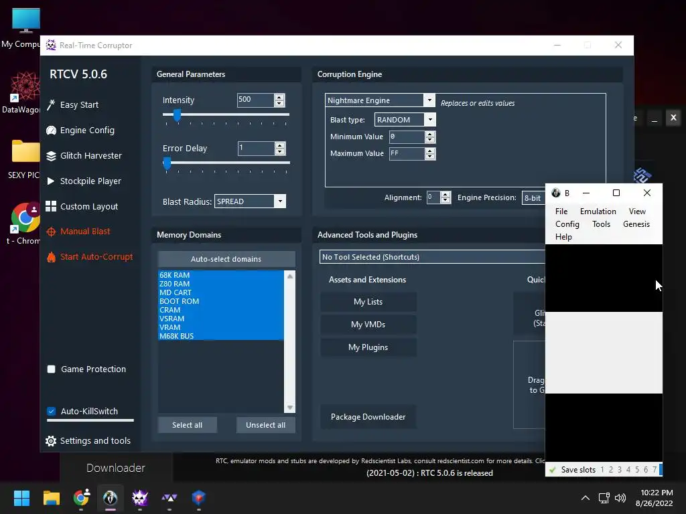Viewport: 686px width, 514px height.
Task: Click Auto-select domains button
Action: point(226,259)
